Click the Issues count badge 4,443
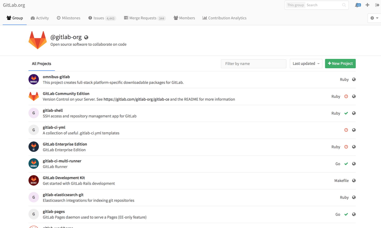The image size is (381, 228). 111,18
